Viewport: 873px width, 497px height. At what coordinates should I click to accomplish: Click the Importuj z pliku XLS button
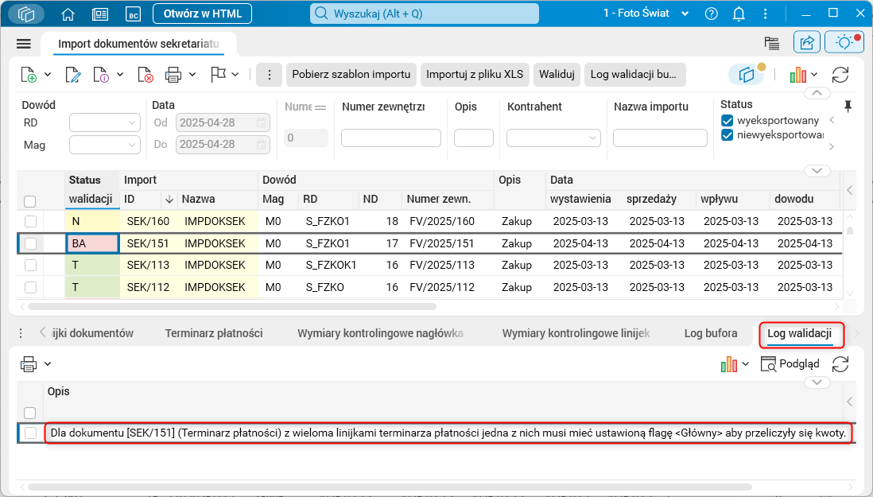pyautogui.click(x=475, y=75)
